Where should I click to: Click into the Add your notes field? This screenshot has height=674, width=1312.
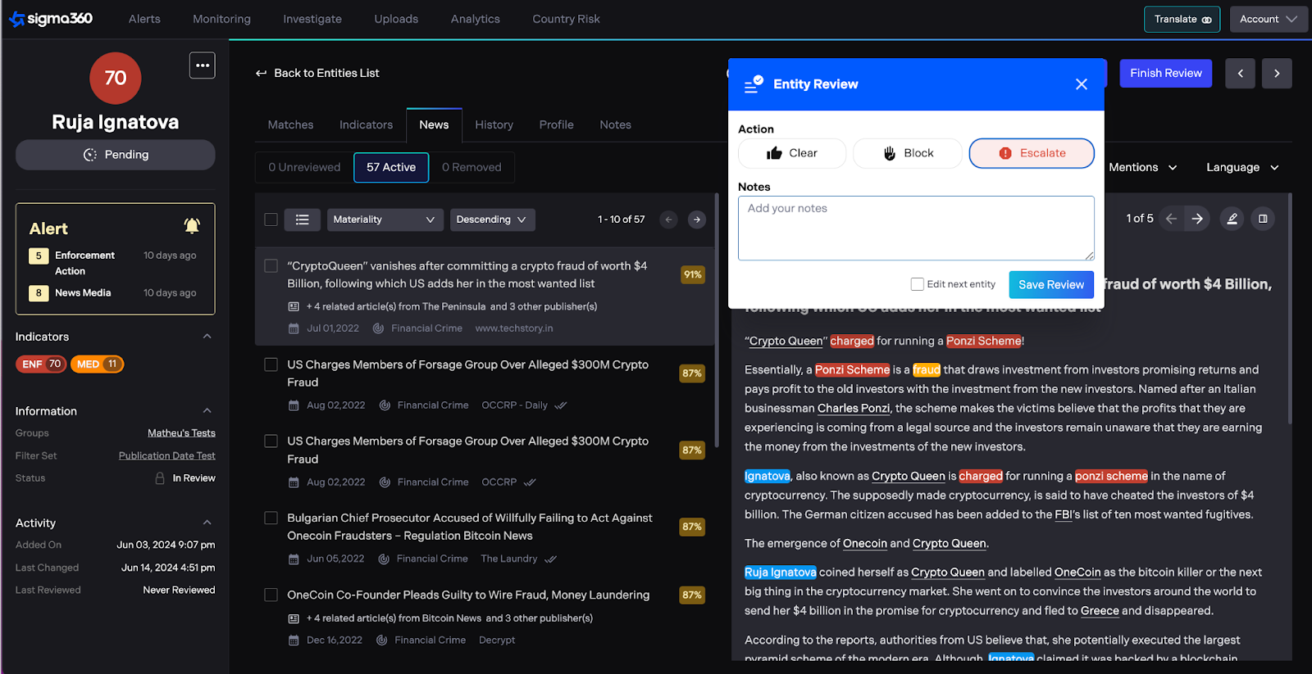click(915, 228)
